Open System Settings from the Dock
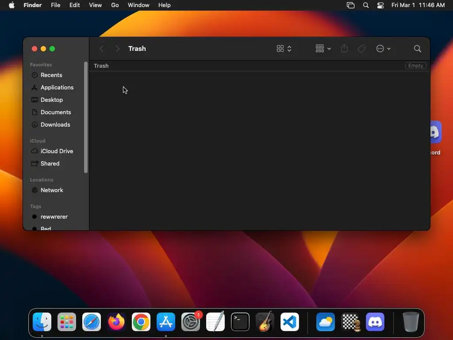 click(x=191, y=322)
